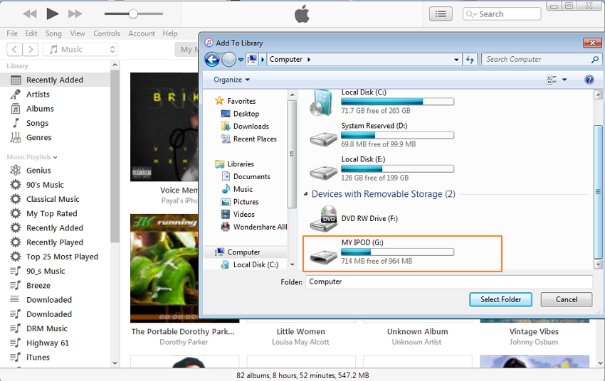
Task: Click the Play button in iTunes
Action: (52, 14)
